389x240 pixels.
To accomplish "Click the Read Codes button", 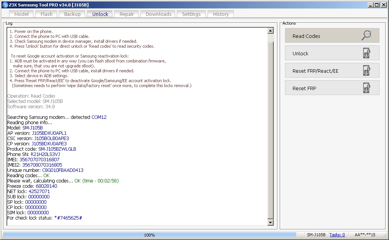I will coord(332,35).
